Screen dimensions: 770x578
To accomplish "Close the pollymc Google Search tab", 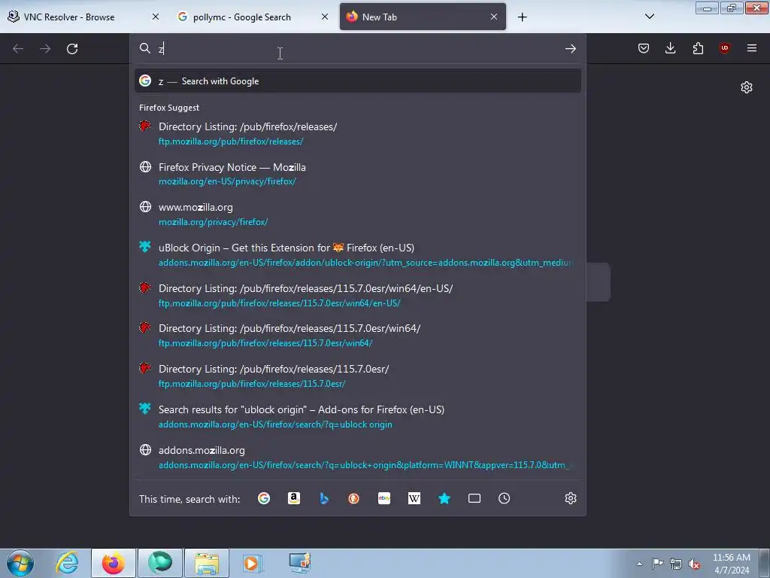I will (325, 17).
